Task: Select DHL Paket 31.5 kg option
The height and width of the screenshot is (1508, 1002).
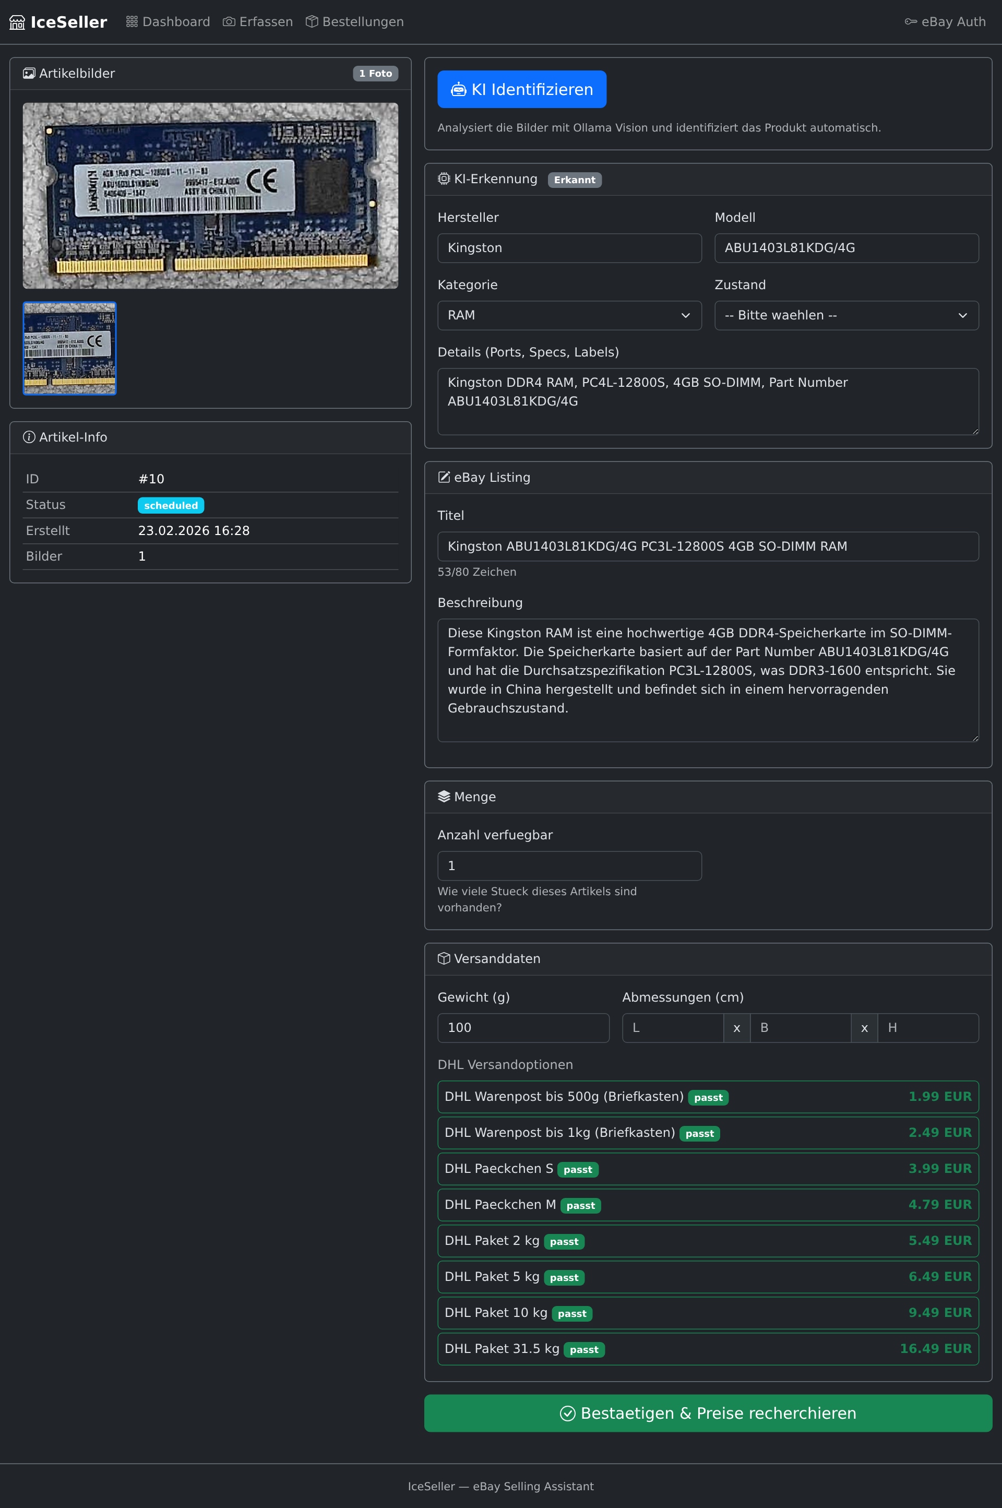Action: point(708,1348)
